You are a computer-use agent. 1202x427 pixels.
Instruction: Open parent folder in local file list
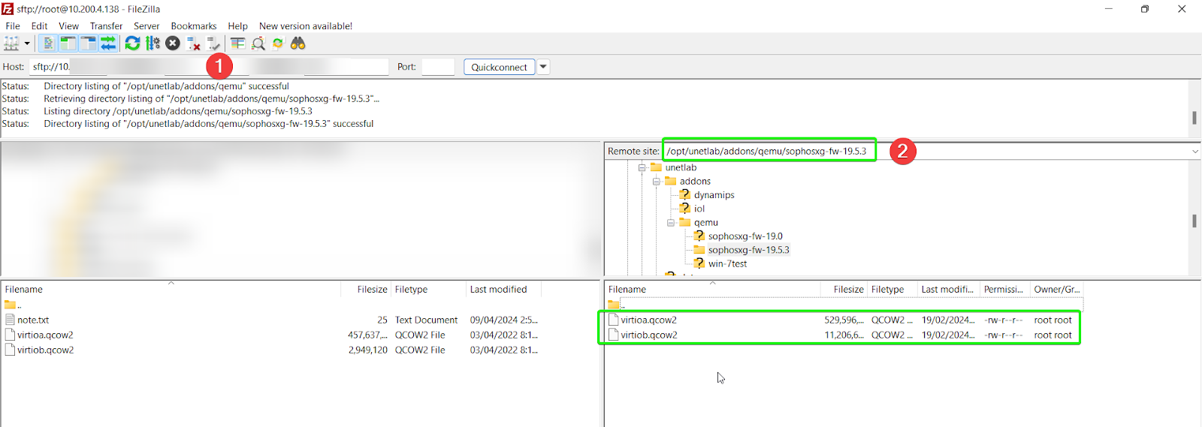[x=13, y=305]
